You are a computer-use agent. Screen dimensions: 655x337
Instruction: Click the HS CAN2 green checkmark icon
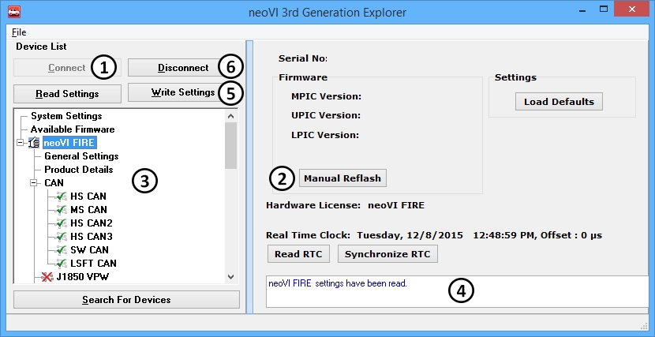pos(62,223)
